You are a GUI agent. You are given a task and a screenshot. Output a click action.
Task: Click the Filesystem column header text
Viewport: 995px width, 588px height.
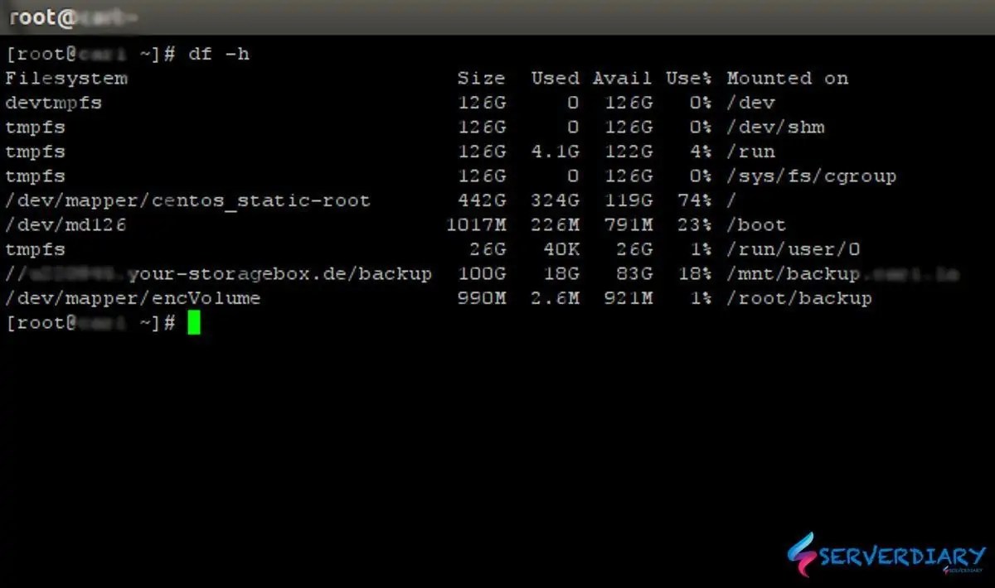[66, 78]
